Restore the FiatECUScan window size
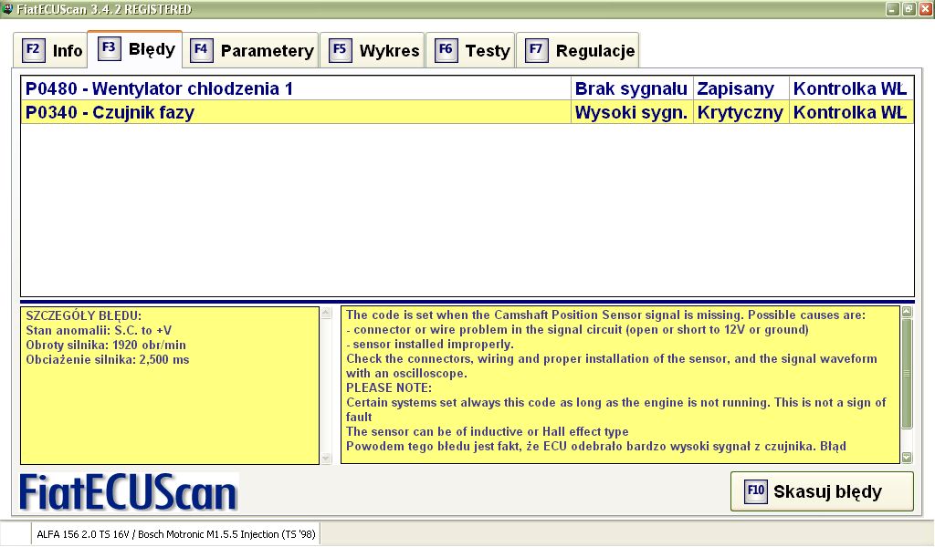 (x=909, y=9)
